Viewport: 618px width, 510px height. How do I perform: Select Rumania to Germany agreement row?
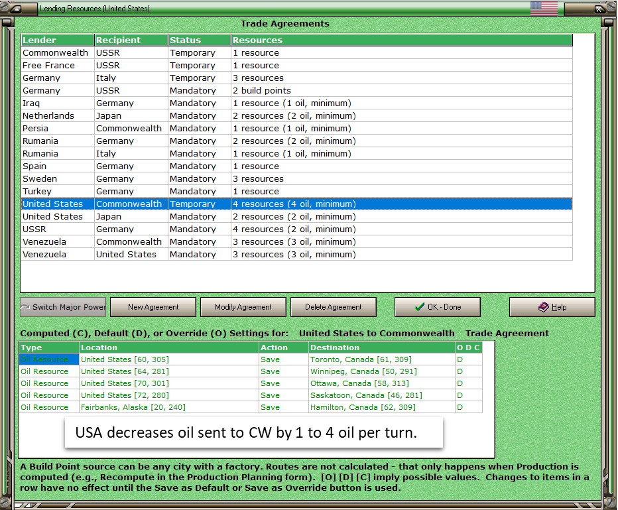[296, 141]
